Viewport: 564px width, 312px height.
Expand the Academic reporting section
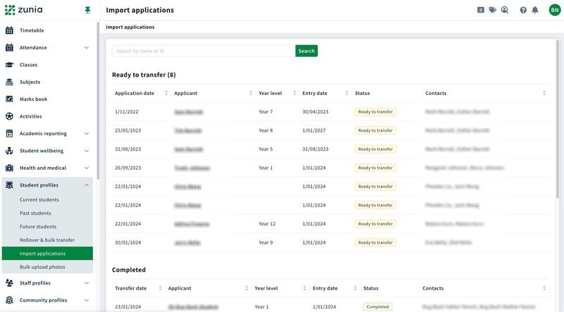click(x=87, y=134)
